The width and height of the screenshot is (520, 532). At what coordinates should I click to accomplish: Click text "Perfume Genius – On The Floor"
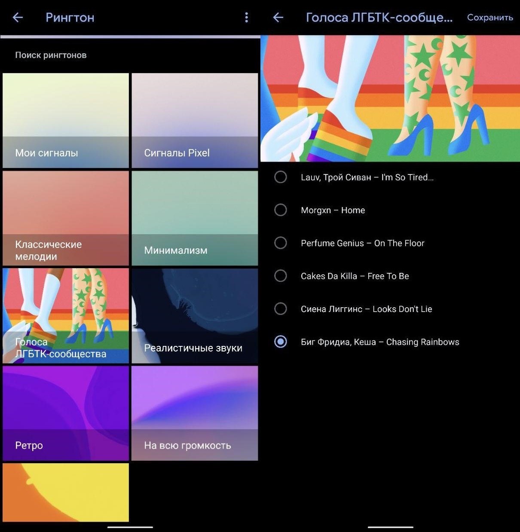point(363,243)
